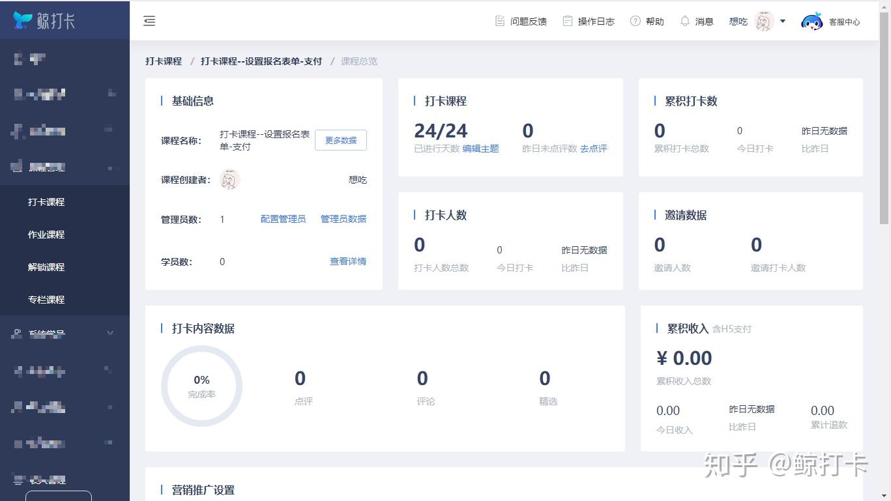Image resolution: width=891 pixels, height=501 pixels.
Task: Open 操作日志 operation log icon
Action: [x=568, y=21]
